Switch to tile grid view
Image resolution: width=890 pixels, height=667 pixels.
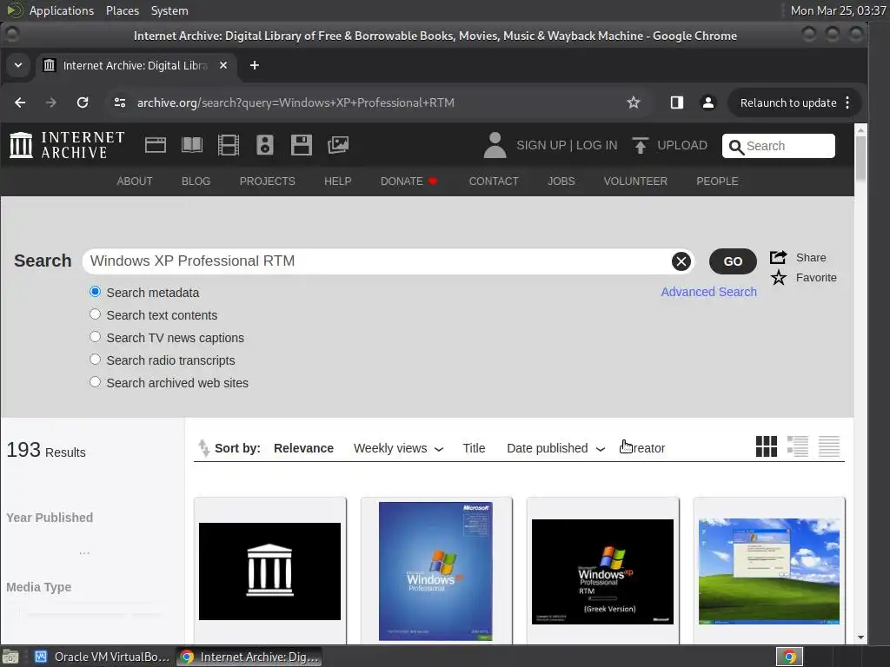767,446
